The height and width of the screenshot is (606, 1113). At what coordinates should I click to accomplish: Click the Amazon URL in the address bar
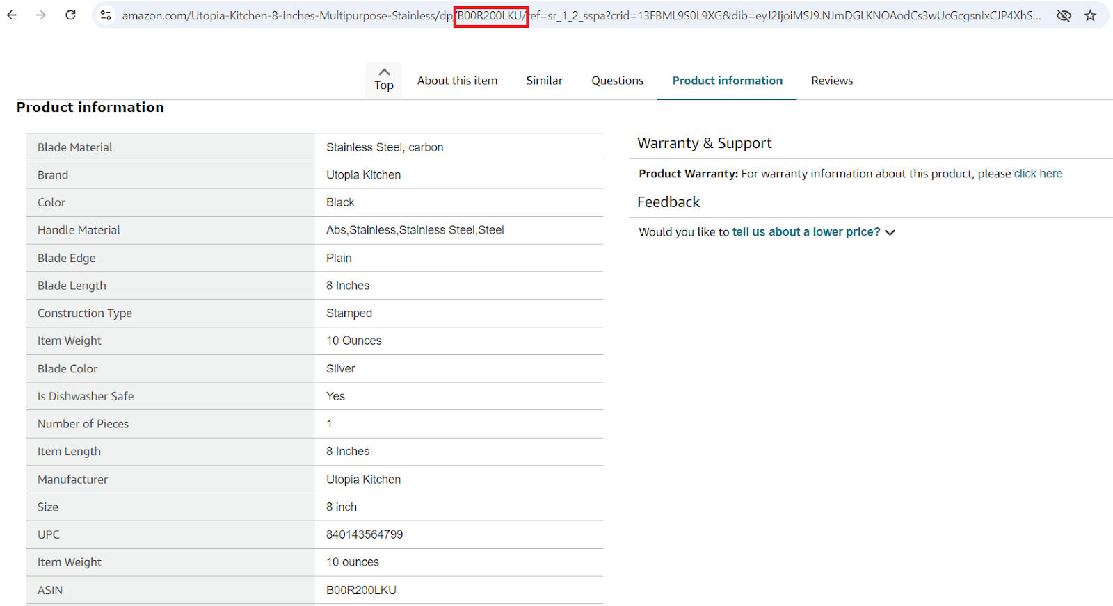point(582,15)
